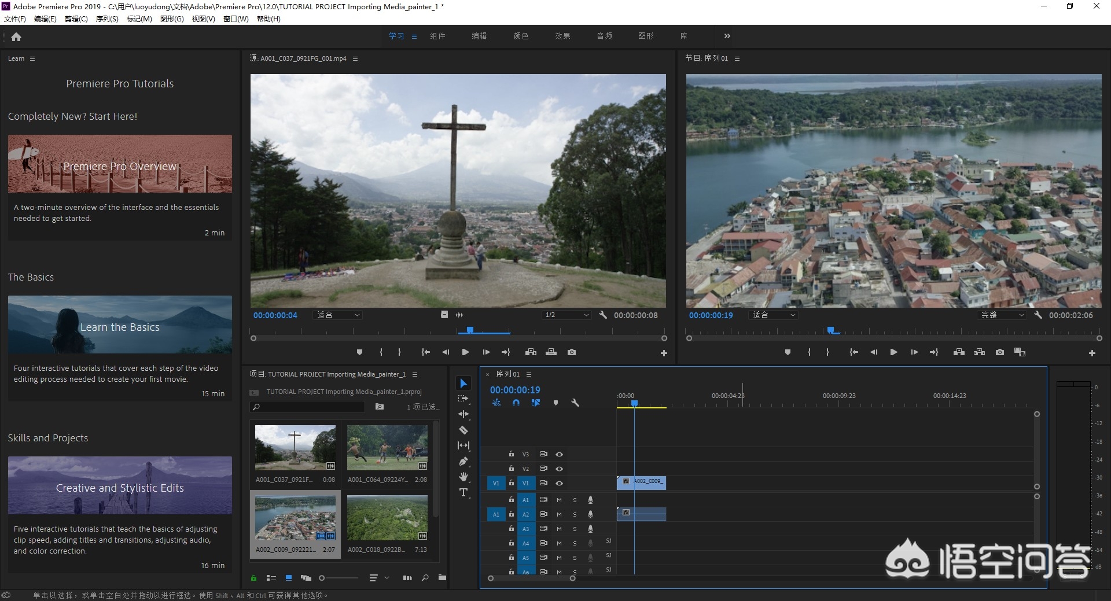Step forward one frame in Program monitor
1111x601 pixels.
pos(914,352)
